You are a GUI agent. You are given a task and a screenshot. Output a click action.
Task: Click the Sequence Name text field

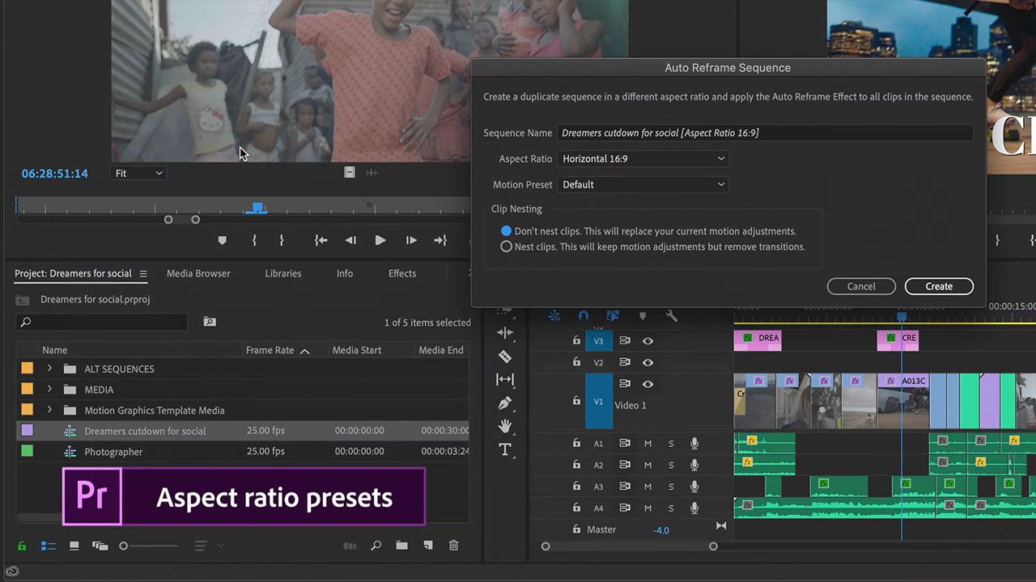(x=764, y=133)
